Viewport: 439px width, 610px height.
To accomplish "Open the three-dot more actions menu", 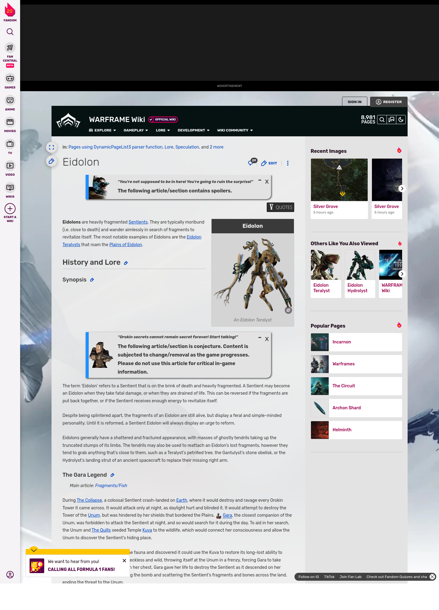I will click(288, 163).
